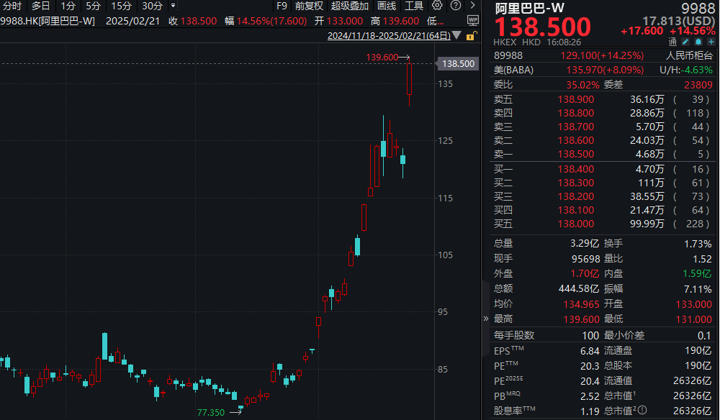This screenshot has width=720, height=420.
Task: Add the stock with the plus icon
Action: click(711, 42)
